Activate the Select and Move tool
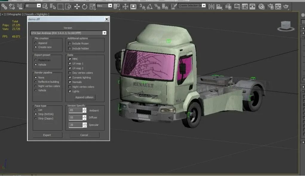Screen dimensions: 305x176 (x=77, y=7)
